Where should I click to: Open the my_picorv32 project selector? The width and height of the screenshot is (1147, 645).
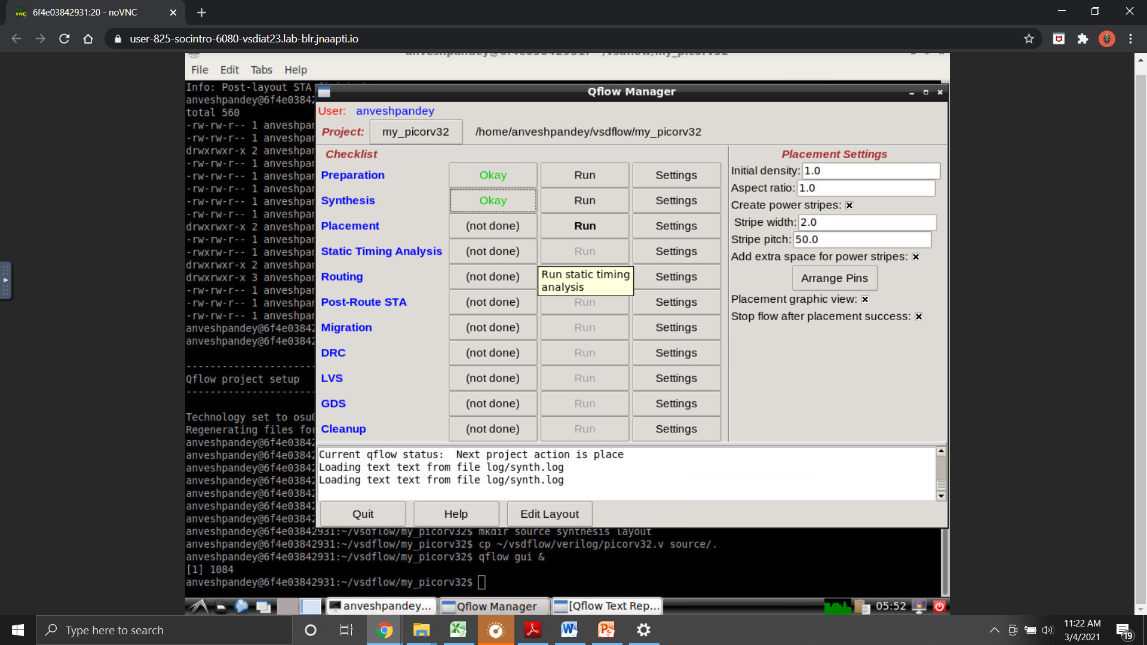click(416, 131)
